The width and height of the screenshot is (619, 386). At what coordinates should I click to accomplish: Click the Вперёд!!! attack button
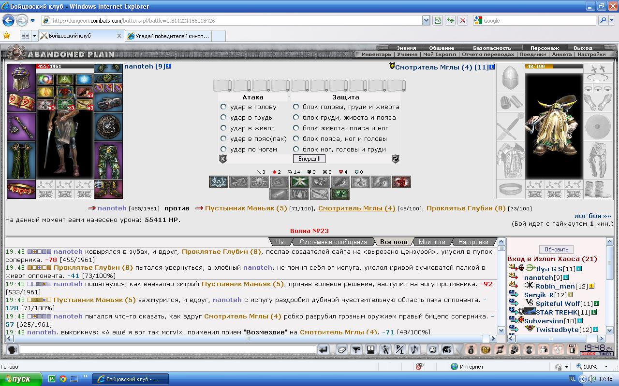(x=309, y=158)
